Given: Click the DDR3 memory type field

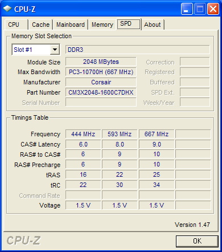Looking at the screenshot, I should [x=138, y=50].
